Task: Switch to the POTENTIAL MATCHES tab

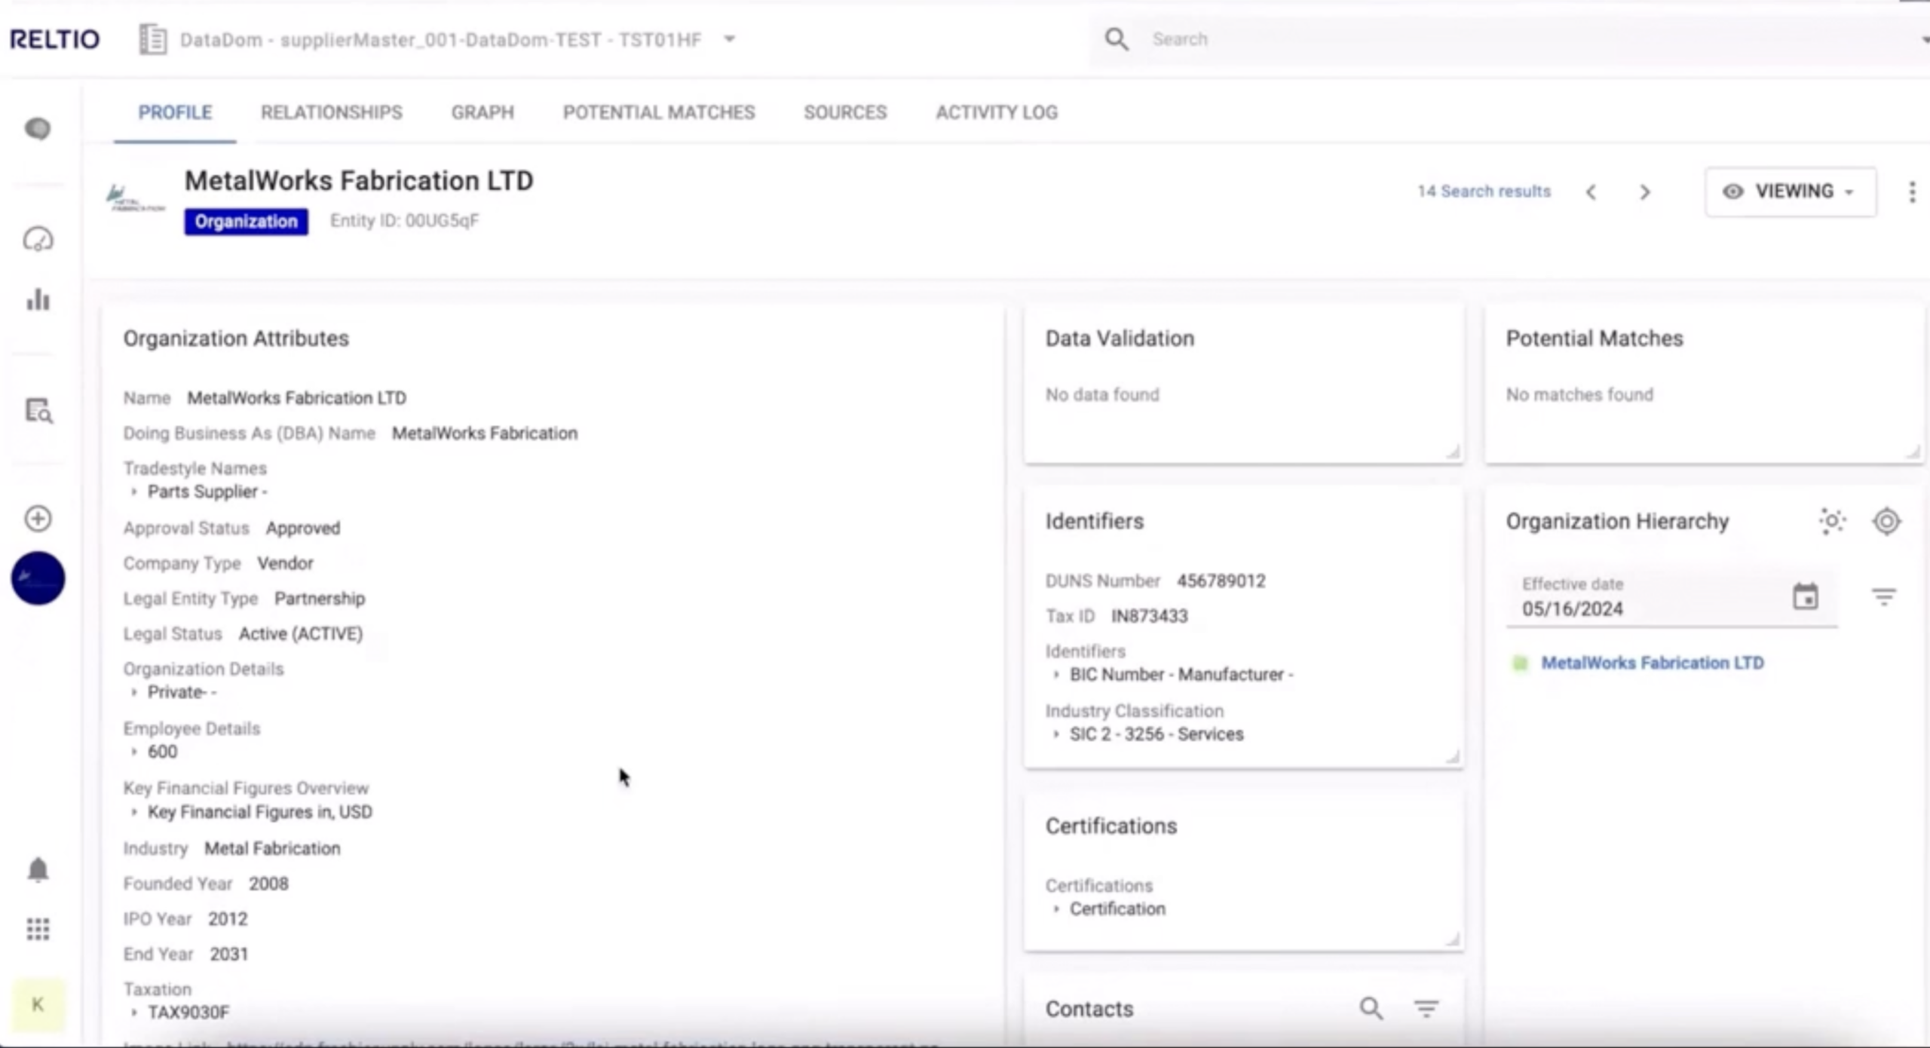Action: pyautogui.click(x=658, y=112)
